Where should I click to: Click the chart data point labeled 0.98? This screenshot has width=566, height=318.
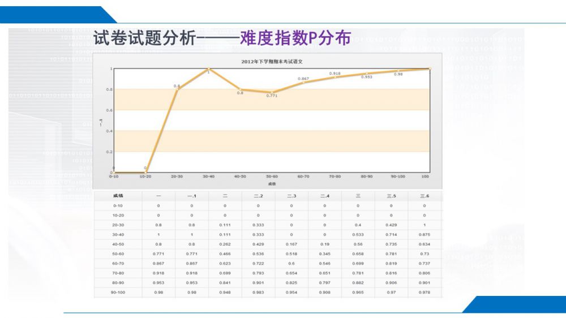coord(398,71)
